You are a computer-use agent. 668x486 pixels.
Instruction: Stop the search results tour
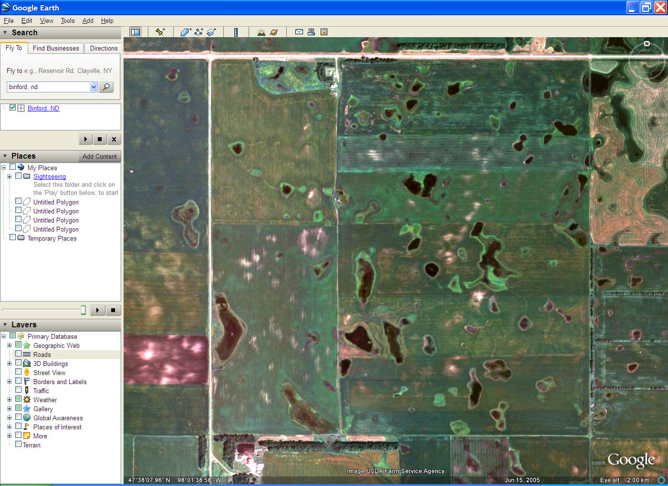(100, 139)
